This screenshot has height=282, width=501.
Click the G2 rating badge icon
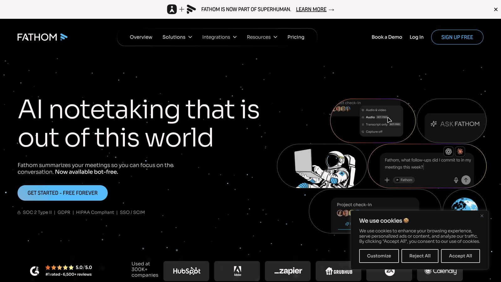click(x=35, y=271)
